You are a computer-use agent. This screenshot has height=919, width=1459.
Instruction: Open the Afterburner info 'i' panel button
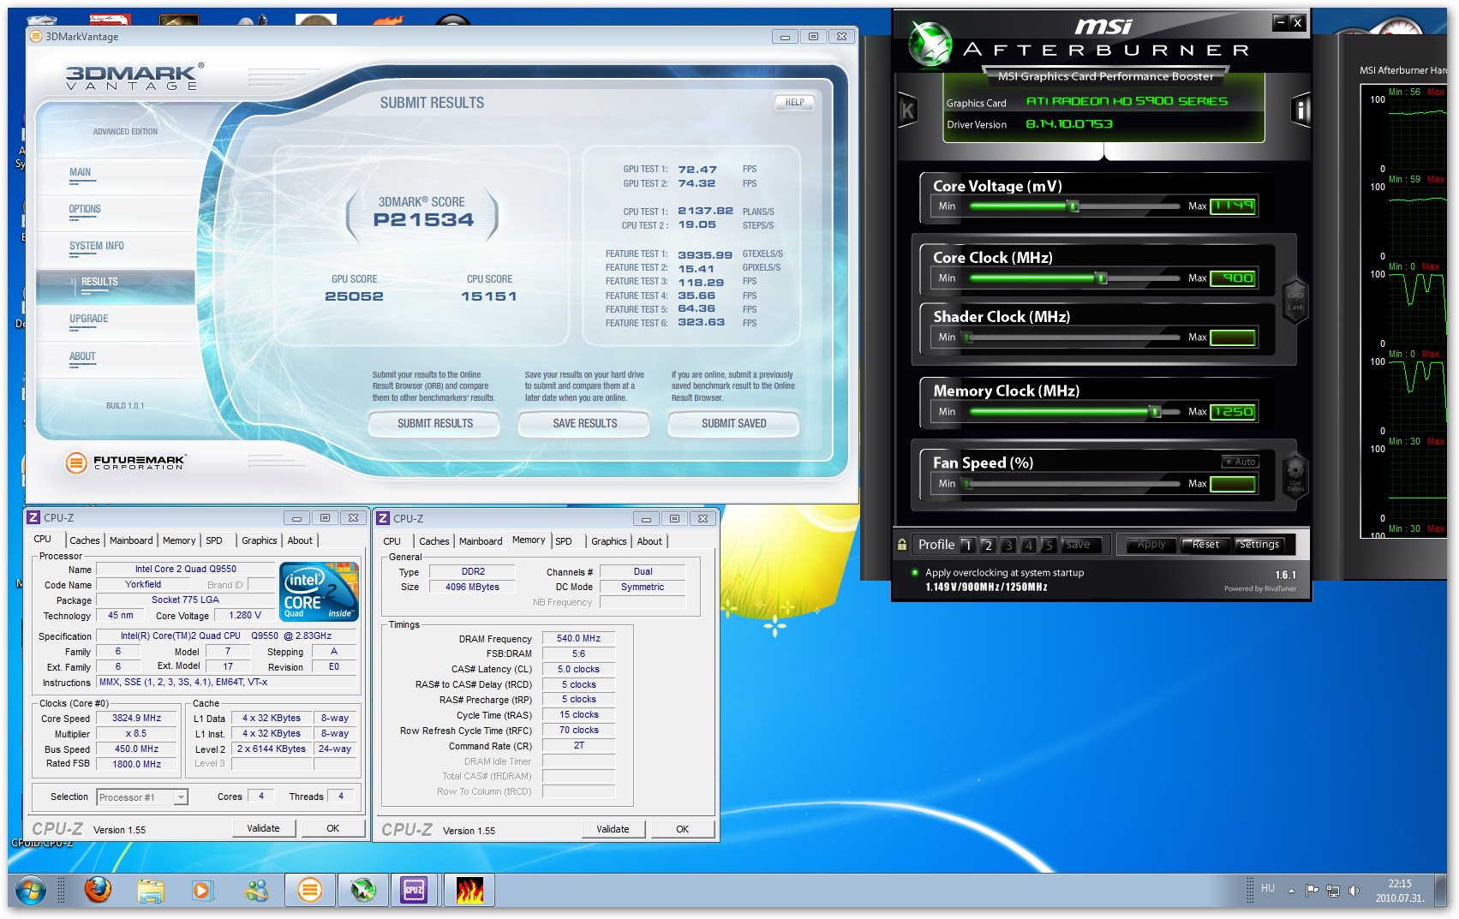(1301, 110)
